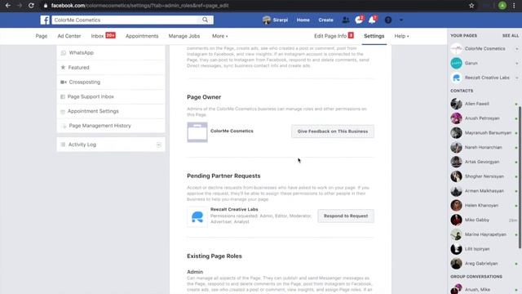
Task: Open chat with Allen Fawell
Action: point(484,104)
